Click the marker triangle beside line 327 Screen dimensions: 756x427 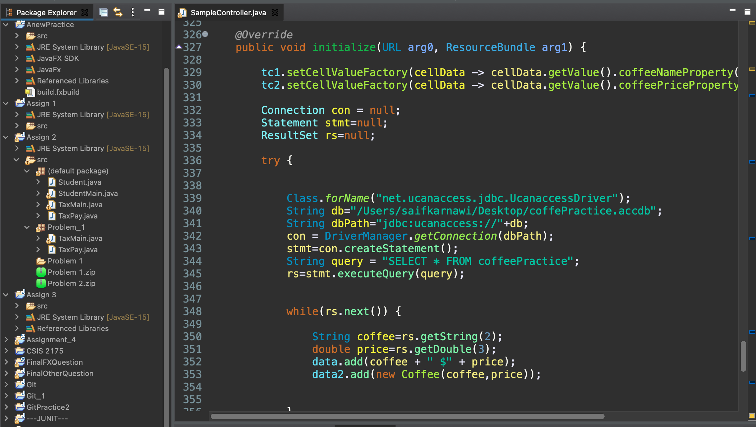179,47
